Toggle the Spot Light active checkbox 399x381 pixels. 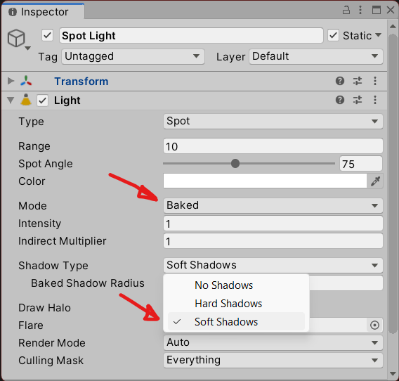[47, 35]
